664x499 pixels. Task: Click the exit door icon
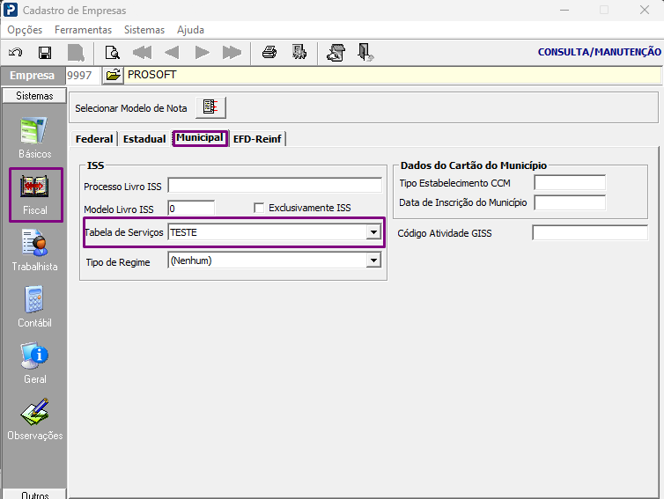365,53
